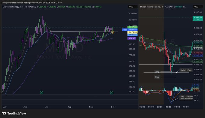Click the Sep label on time axis
Image resolution: width=205 pixels, height=118 pixels.
click(x=91, y=107)
